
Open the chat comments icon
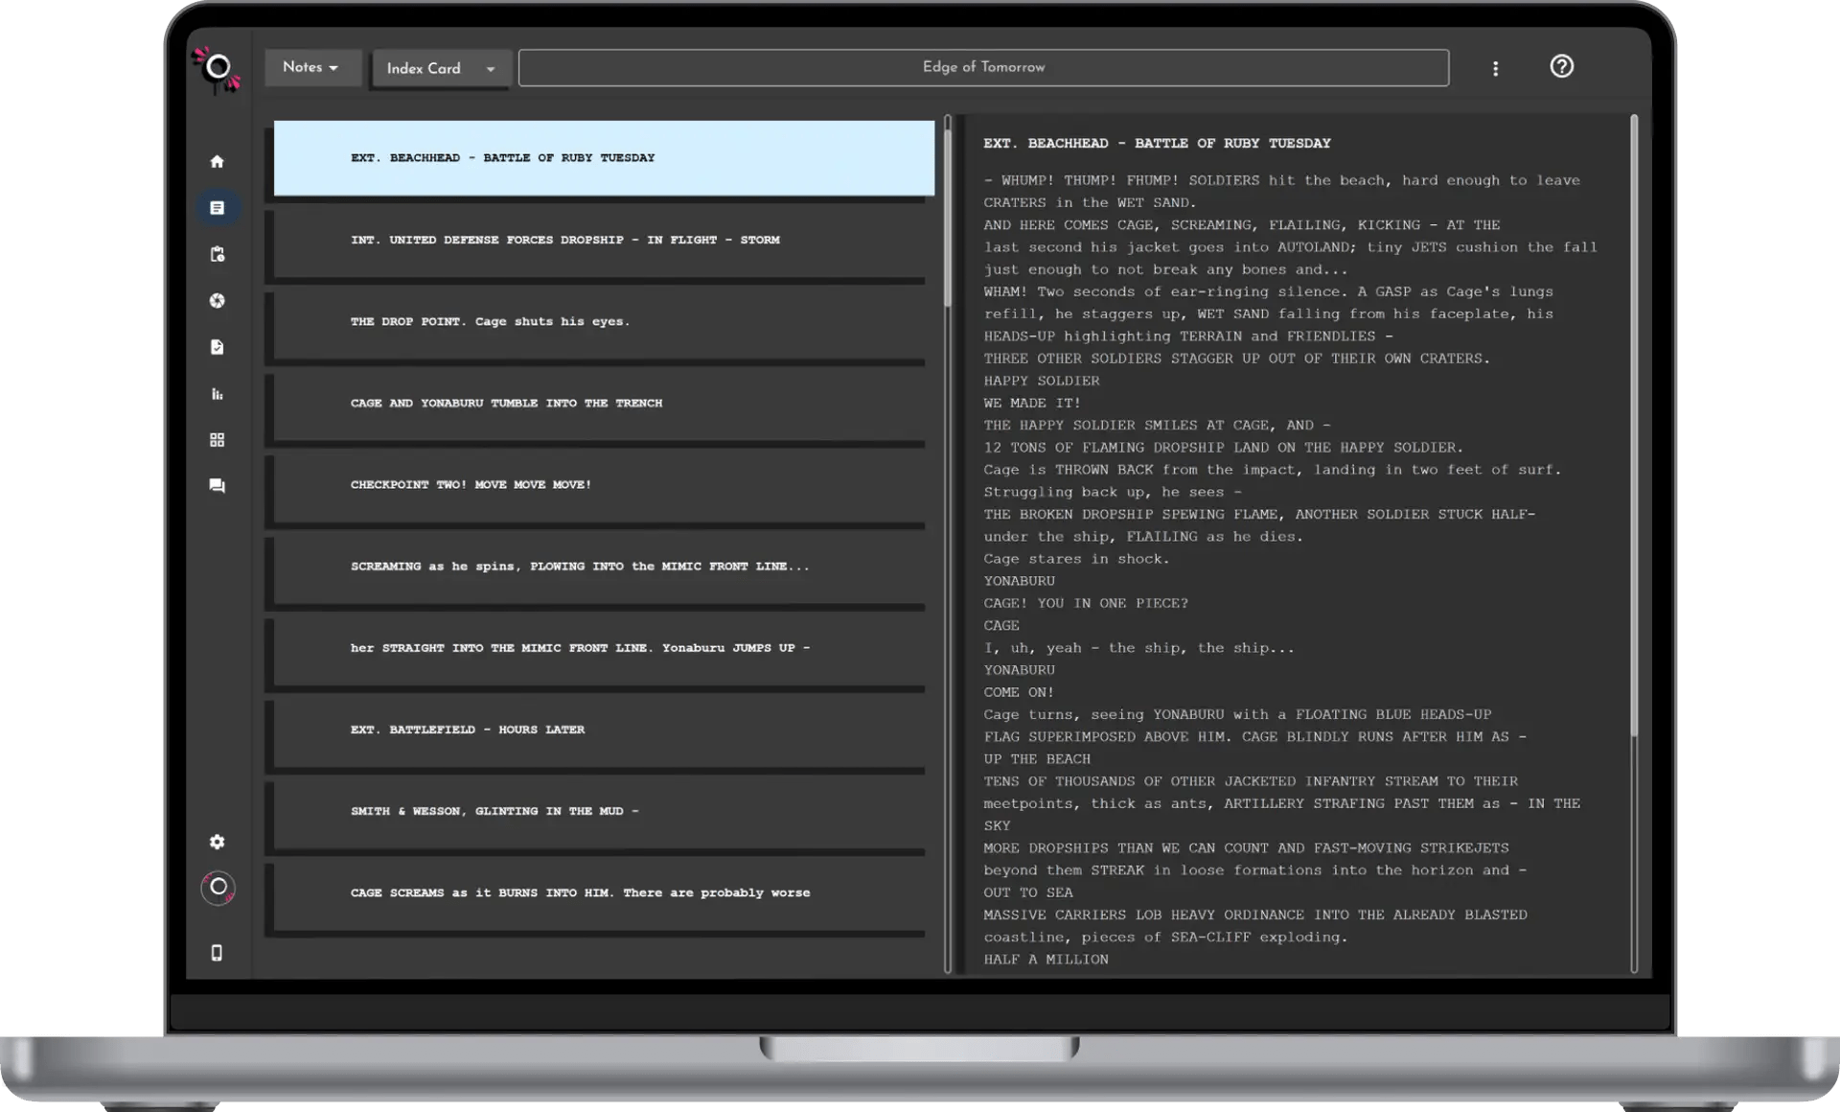tap(218, 486)
